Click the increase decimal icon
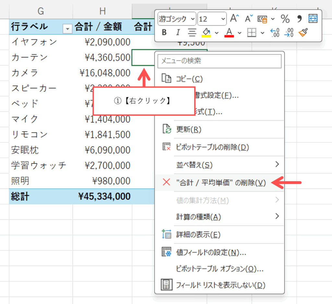The width and height of the screenshot is (332, 304). (275, 32)
